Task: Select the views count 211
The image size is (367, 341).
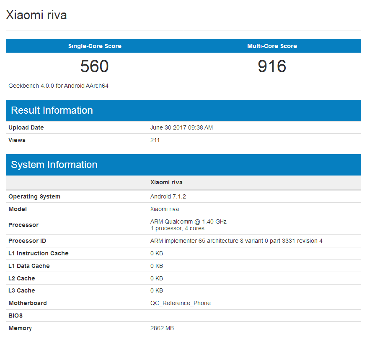Action: tap(155, 140)
